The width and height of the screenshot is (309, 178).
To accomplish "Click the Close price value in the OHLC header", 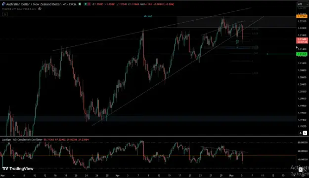I will click(134, 4).
